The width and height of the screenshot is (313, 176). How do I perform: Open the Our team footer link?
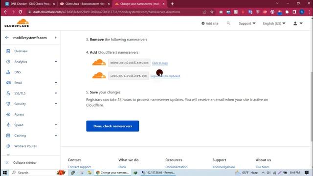[263, 167]
